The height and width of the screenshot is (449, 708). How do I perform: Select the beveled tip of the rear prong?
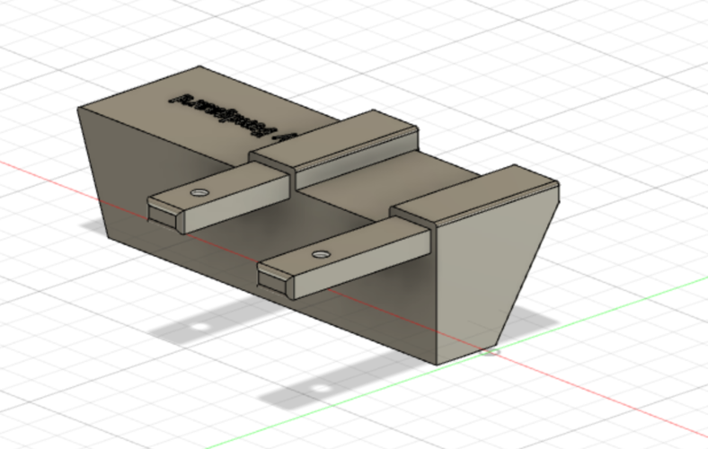pos(166,218)
